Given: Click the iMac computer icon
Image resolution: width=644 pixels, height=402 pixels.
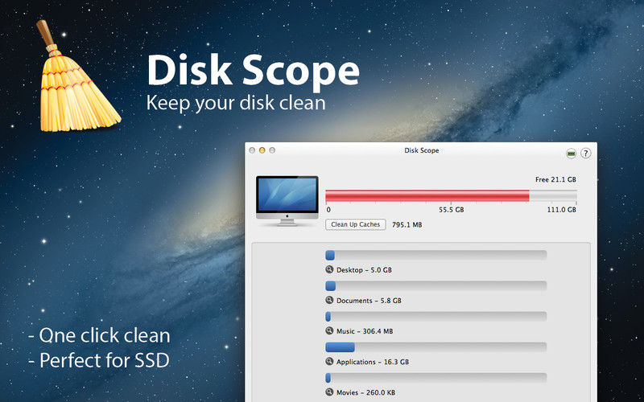Looking at the screenshot, I should (x=287, y=199).
